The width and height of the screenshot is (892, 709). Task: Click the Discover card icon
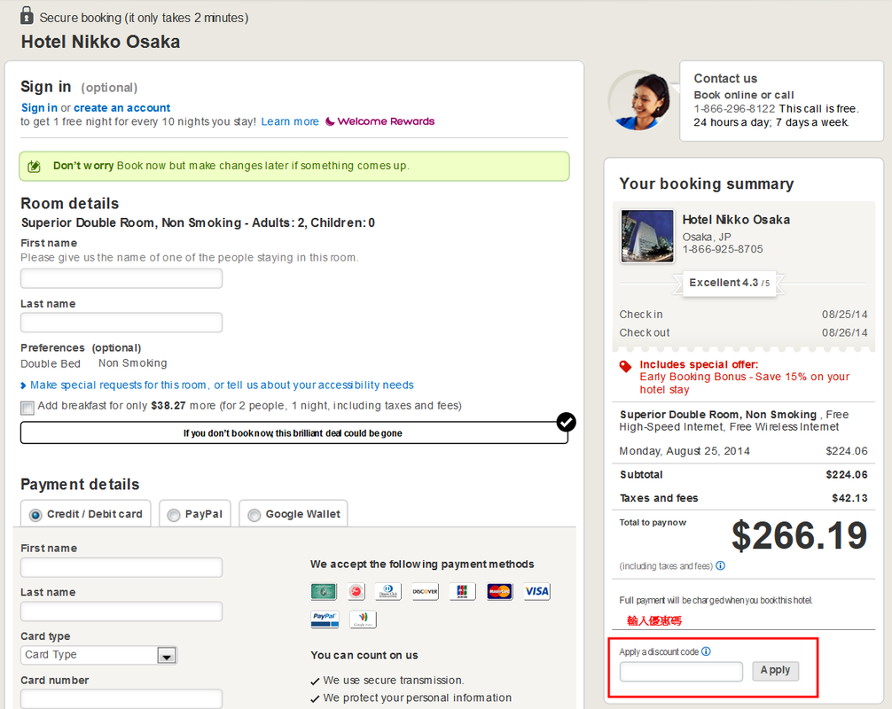pyautogui.click(x=425, y=591)
